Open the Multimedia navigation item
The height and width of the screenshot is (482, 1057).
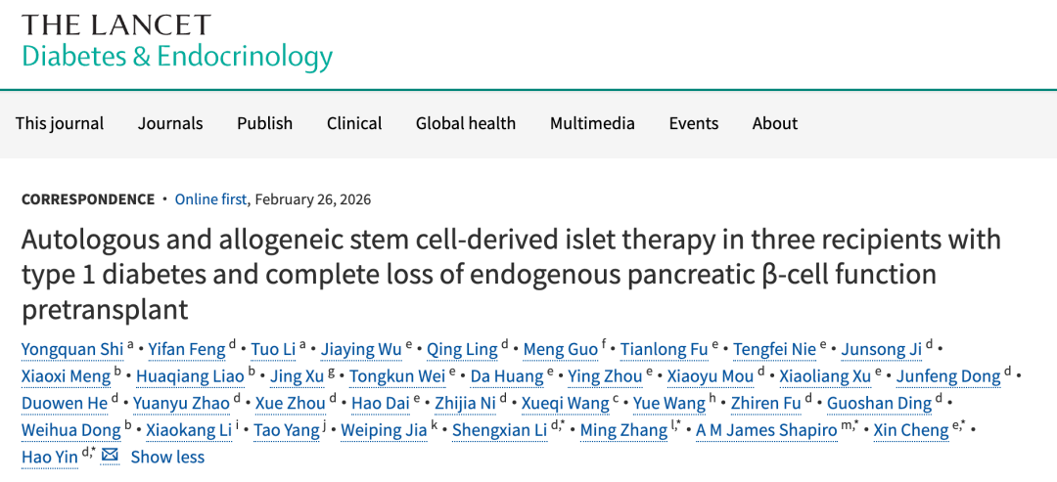(x=592, y=123)
